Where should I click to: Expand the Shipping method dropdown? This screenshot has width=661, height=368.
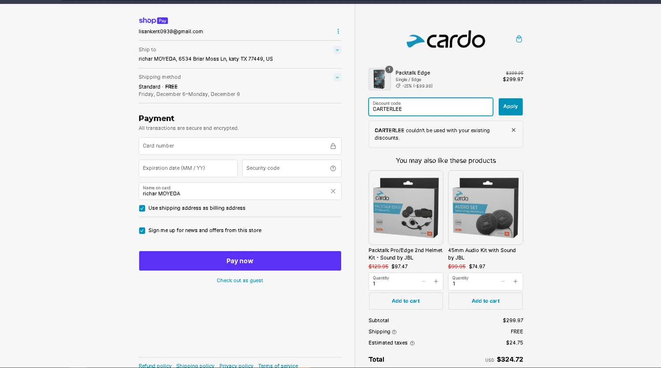(x=337, y=77)
